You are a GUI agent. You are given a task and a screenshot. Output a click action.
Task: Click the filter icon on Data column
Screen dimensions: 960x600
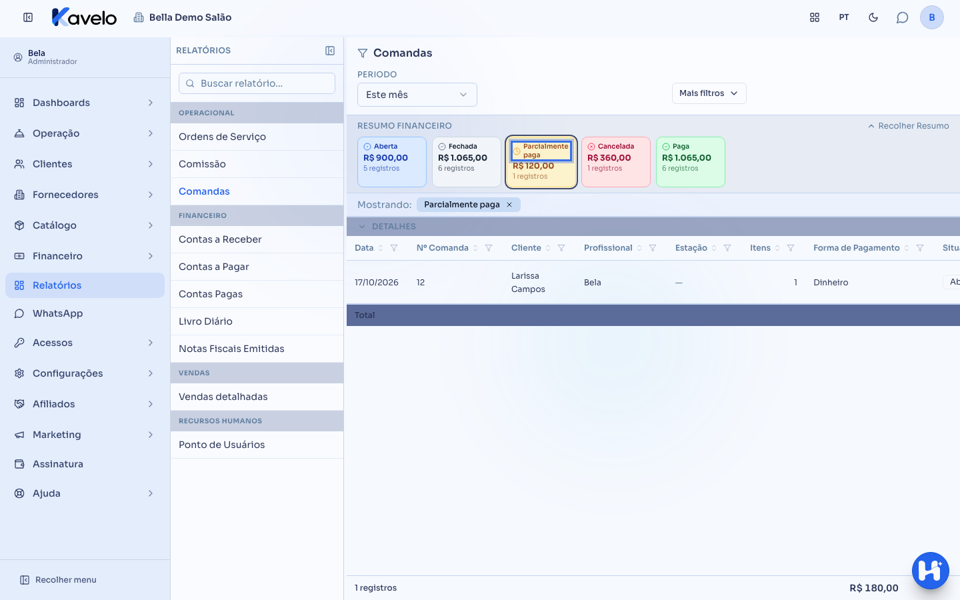tap(394, 248)
